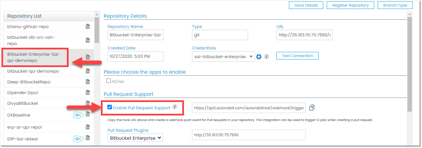Add new credentials with blue plus icon

(259, 57)
